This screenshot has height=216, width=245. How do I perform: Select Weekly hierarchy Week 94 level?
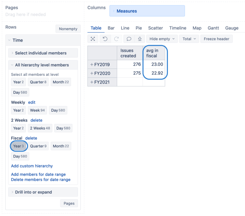tap(37, 110)
